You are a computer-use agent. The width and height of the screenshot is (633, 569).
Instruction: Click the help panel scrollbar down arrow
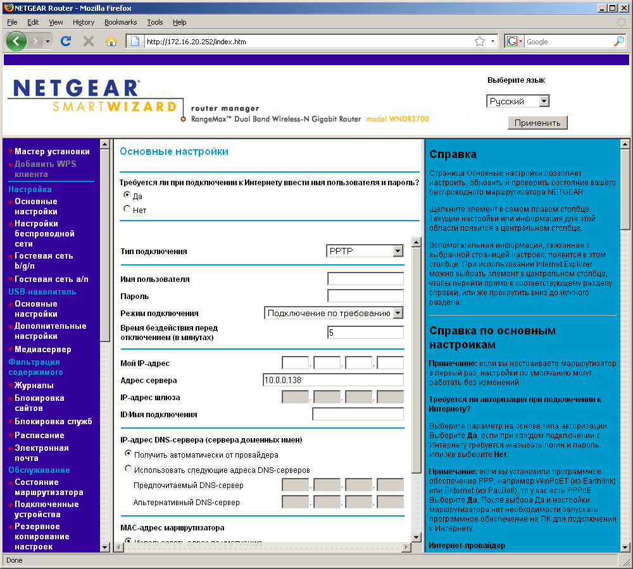tap(625, 548)
